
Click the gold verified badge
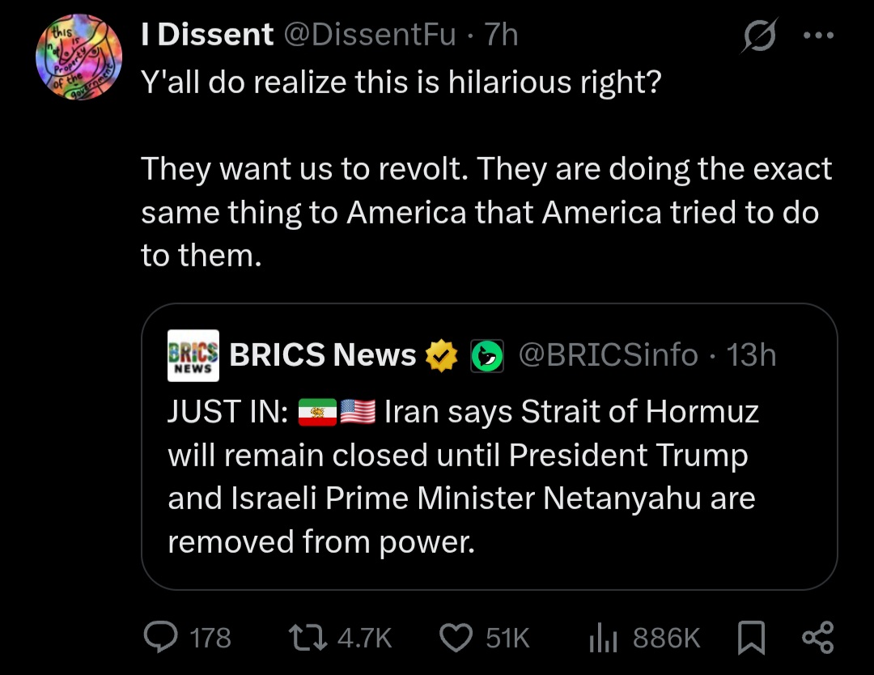[442, 355]
